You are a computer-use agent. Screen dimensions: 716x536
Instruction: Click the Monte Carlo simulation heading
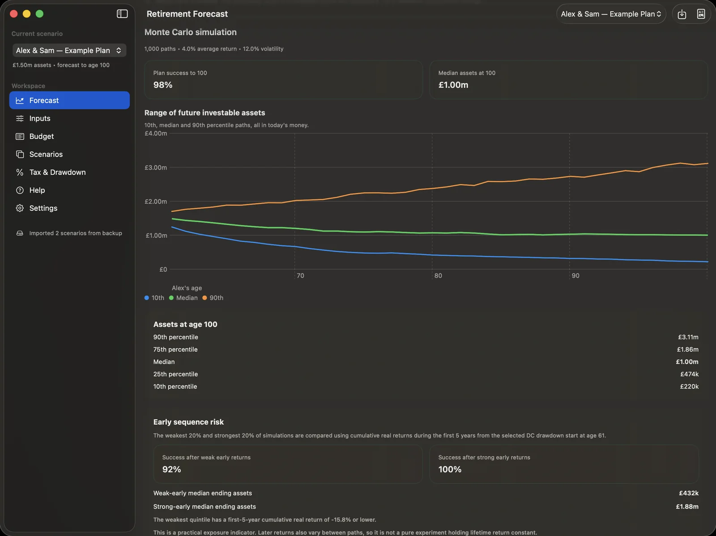191,32
